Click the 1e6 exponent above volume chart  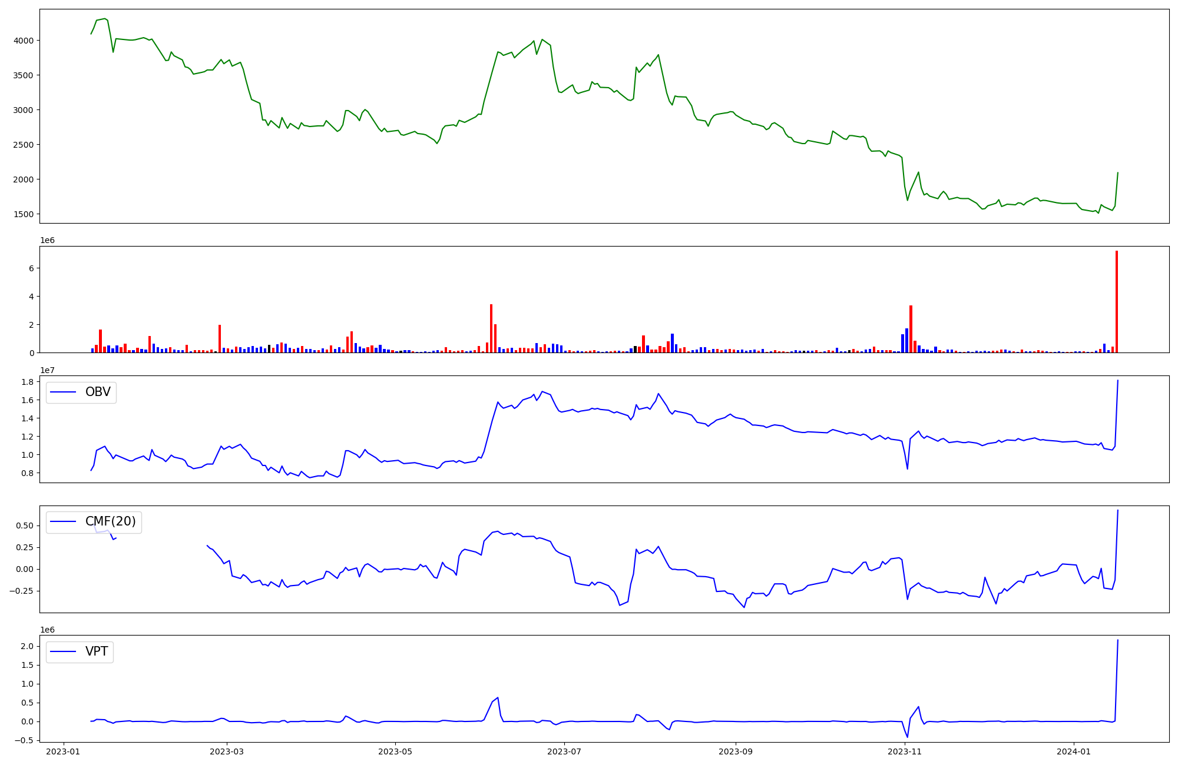(x=47, y=240)
